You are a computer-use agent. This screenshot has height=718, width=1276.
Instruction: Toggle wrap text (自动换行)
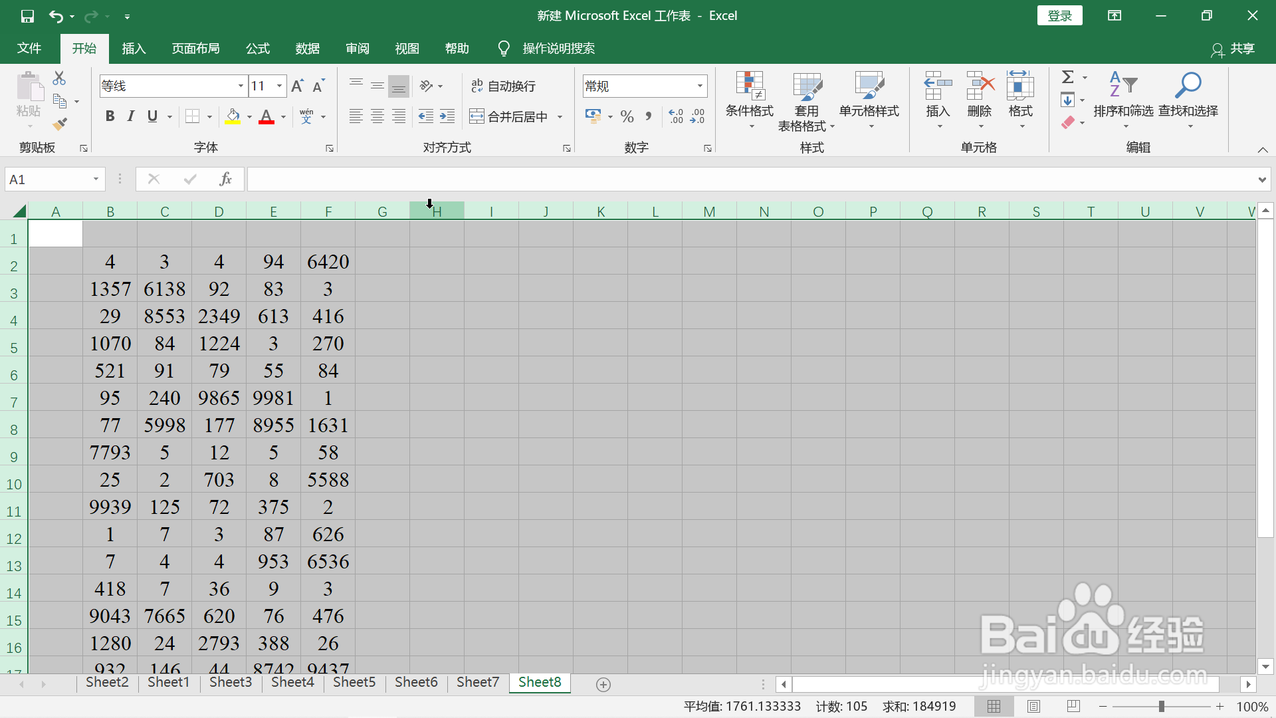[x=503, y=86]
